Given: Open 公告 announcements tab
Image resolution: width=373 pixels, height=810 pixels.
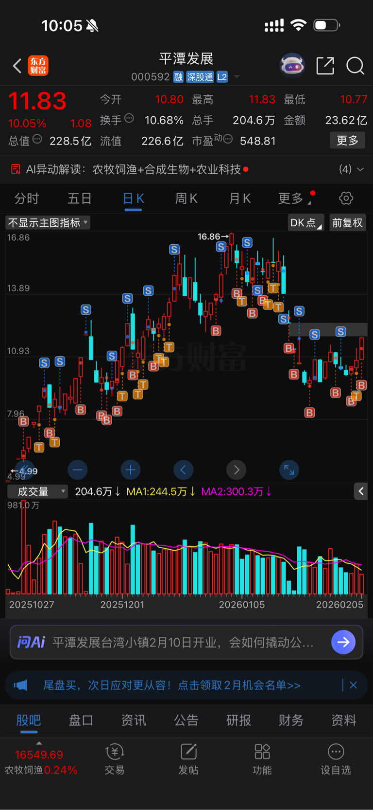Looking at the screenshot, I should click(x=186, y=720).
